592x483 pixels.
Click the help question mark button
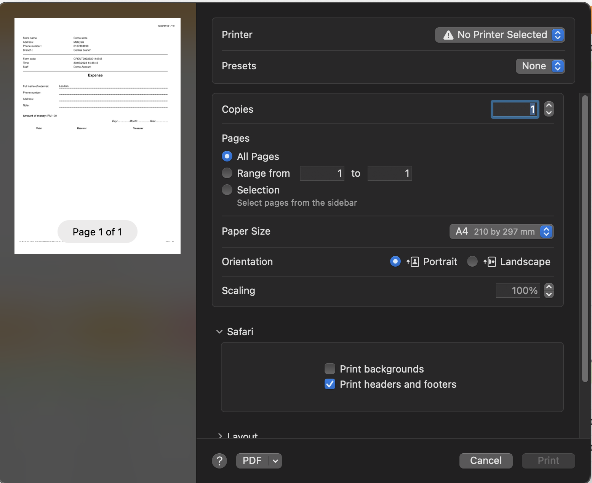tap(219, 461)
